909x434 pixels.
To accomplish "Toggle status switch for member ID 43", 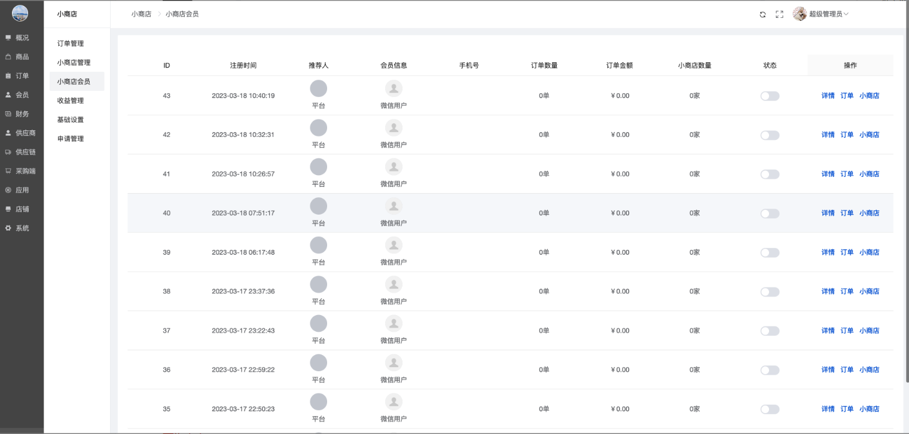I will (x=770, y=96).
